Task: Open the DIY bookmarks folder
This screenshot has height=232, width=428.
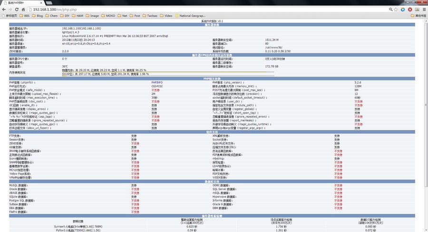Action: click(65, 16)
